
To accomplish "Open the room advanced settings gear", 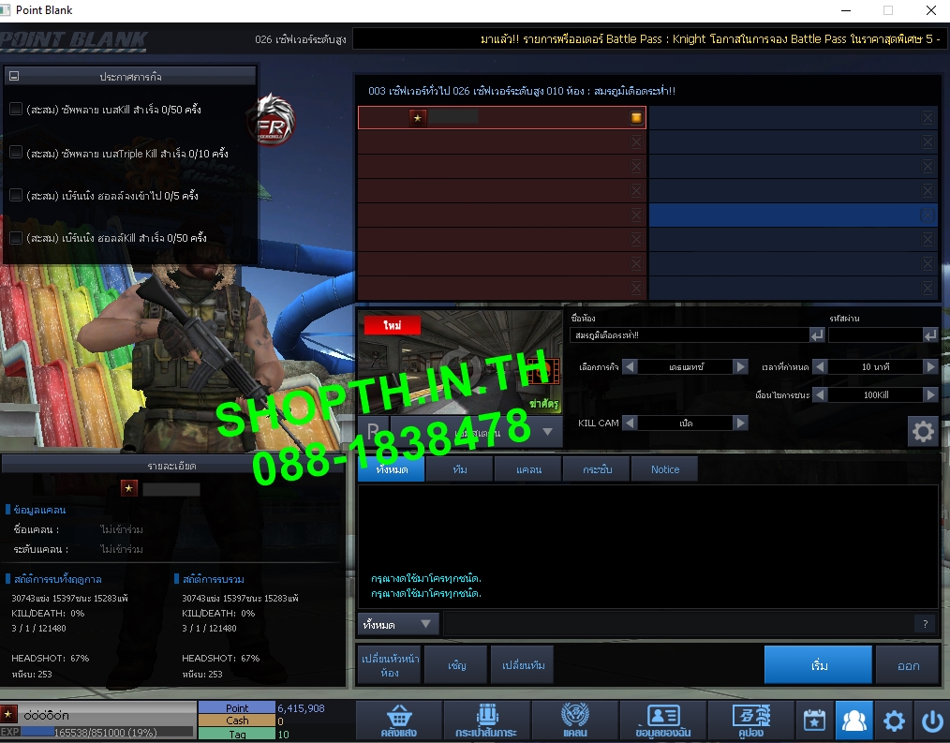I will point(923,432).
